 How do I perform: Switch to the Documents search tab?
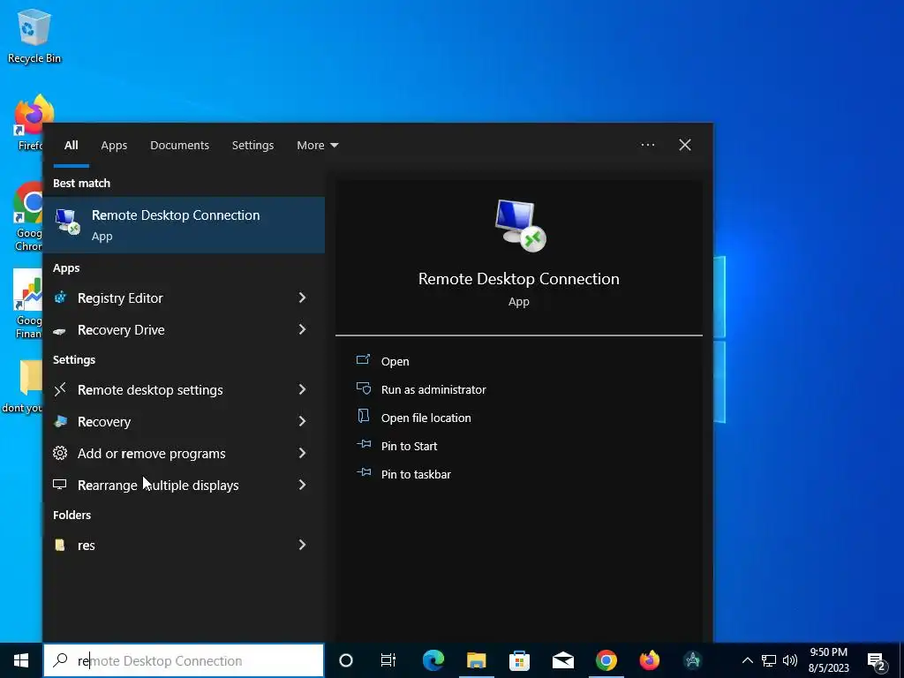(x=180, y=146)
